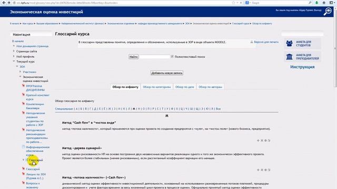
Task: Open the Инструкция link
Action: pyautogui.click(x=302, y=67)
